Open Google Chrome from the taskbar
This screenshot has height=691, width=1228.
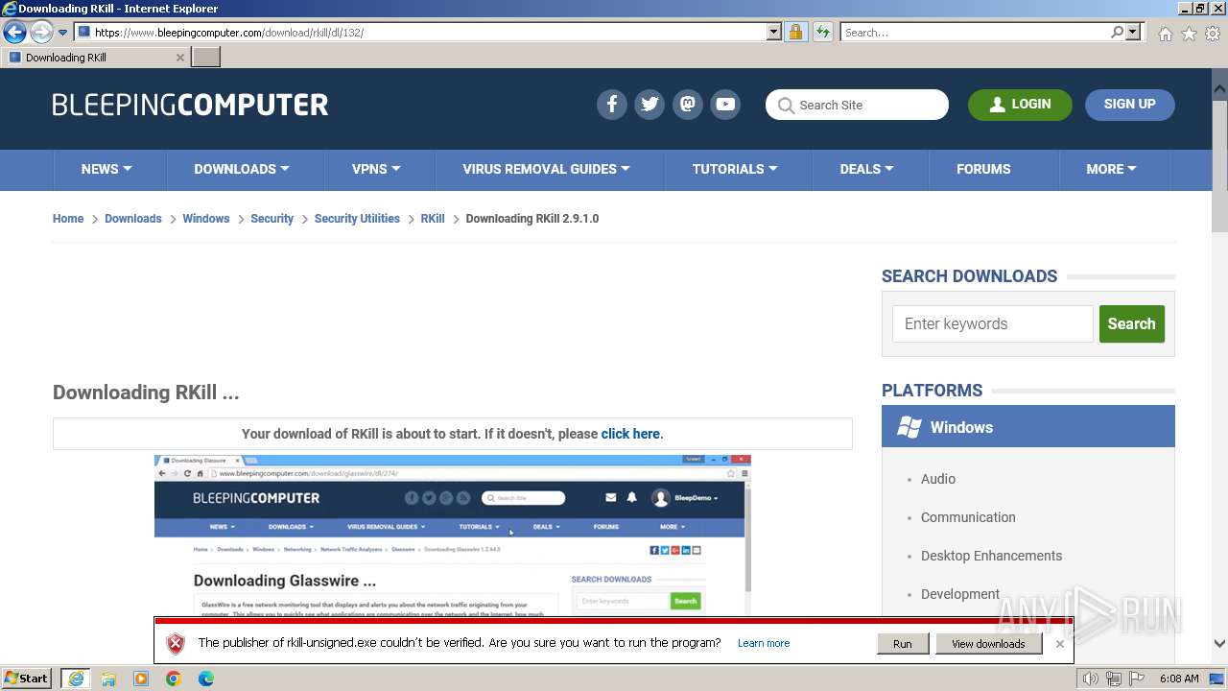pos(174,679)
